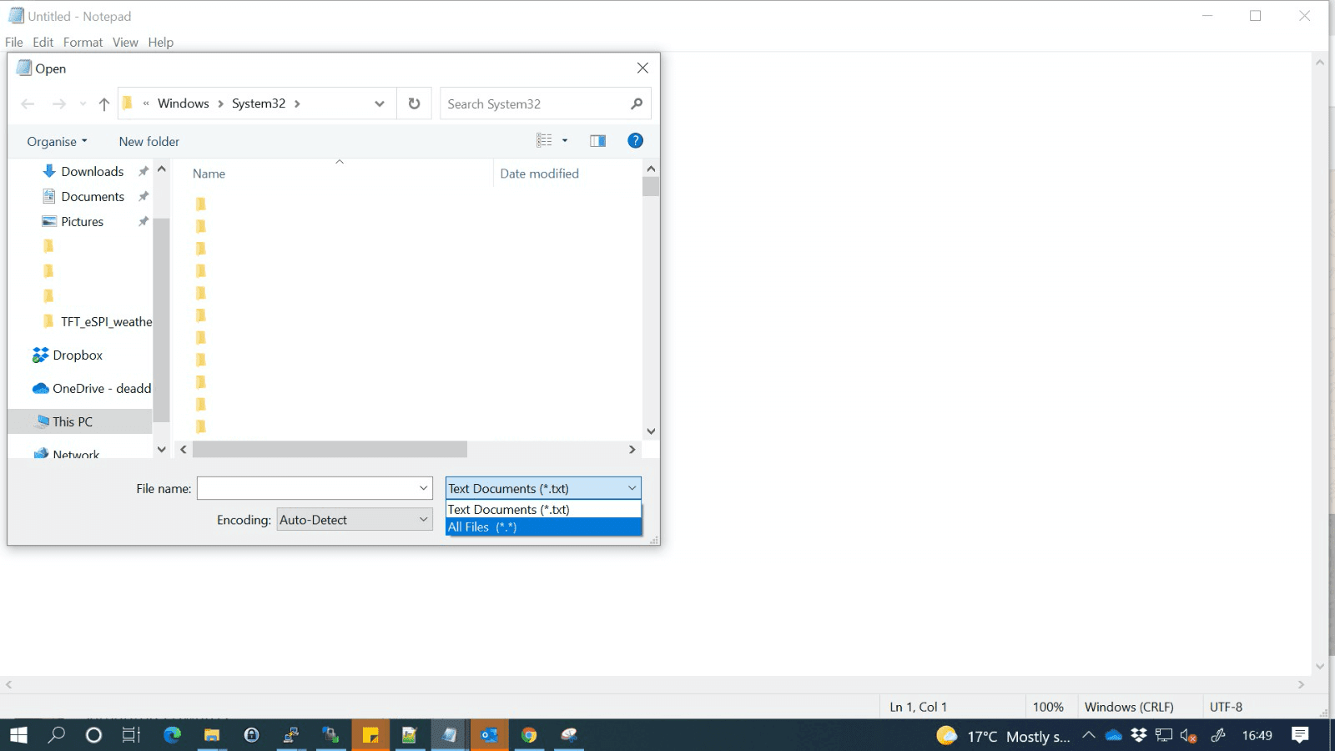Click the back navigation arrow
This screenshot has height=751, width=1335.
[28, 103]
